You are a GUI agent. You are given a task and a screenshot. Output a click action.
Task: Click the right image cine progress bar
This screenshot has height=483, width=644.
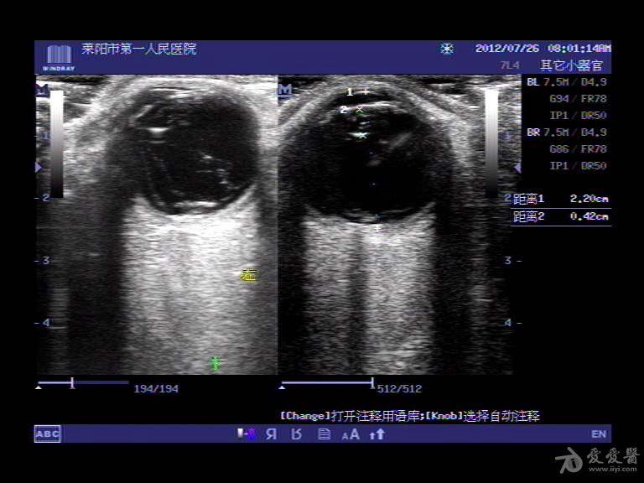click(x=327, y=384)
